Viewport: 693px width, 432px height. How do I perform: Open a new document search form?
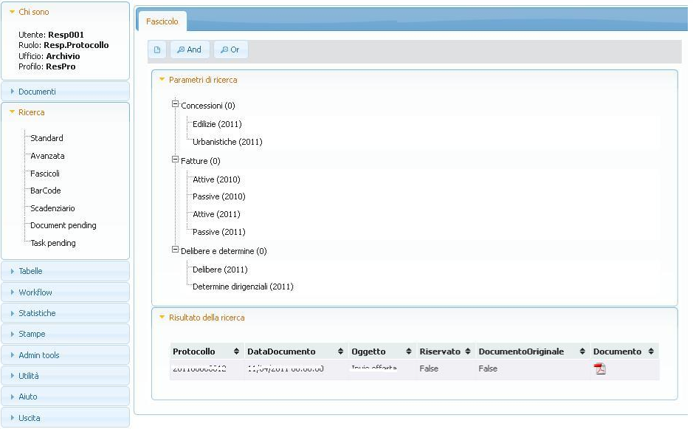click(x=158, y=49)
